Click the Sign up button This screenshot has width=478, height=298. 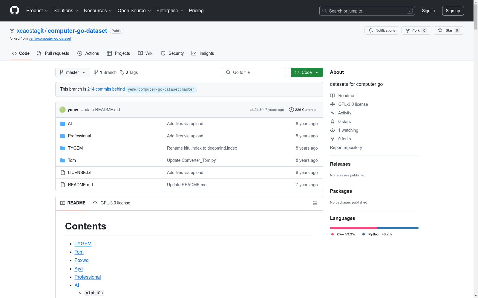[453, 11]
